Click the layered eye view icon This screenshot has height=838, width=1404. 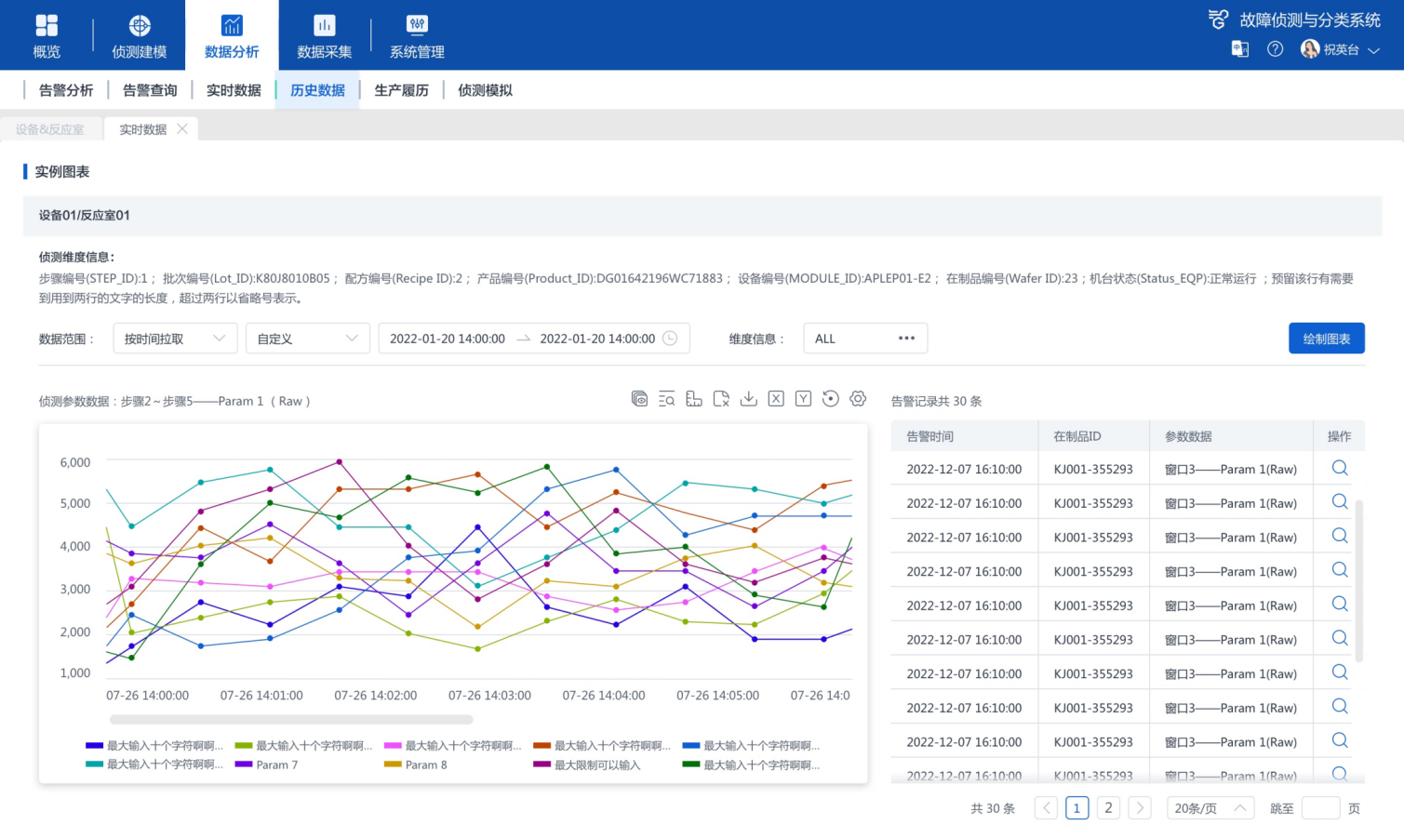[639, 399]
